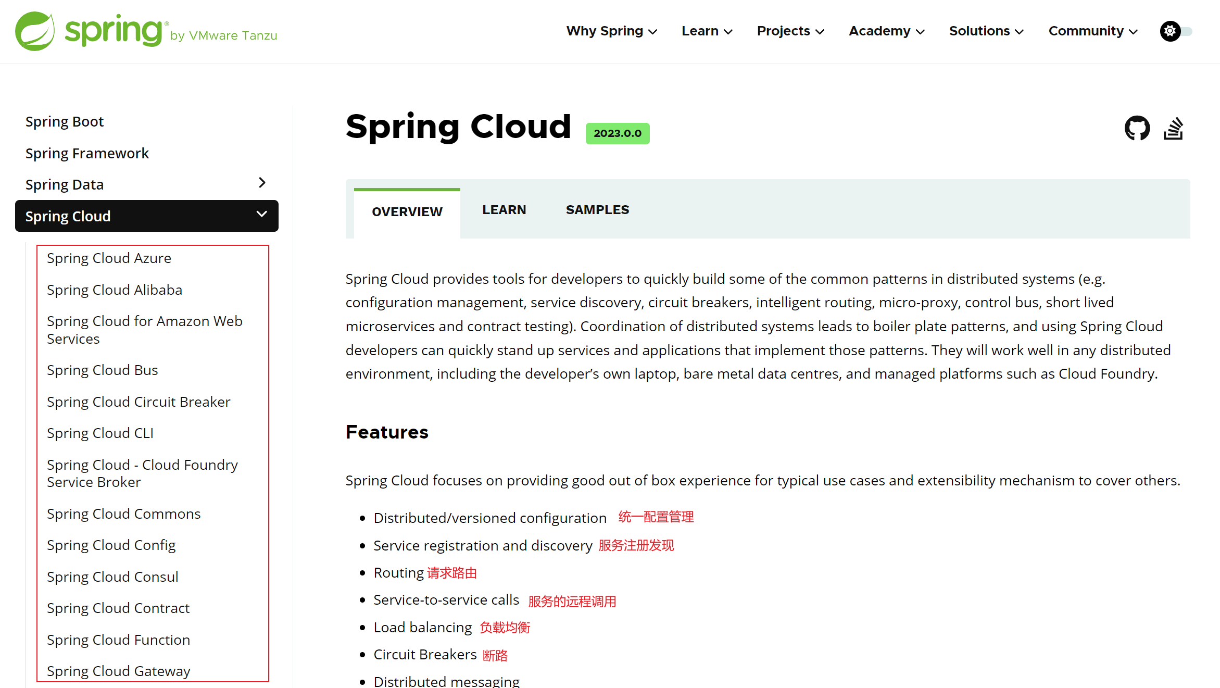Screen dimensions: 1220x688
Task: Open Spring Cloud Azure
Action: click(x=109, y=258)
